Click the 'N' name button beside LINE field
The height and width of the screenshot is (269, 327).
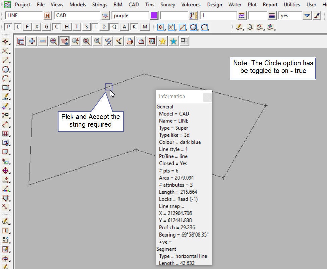(x=48, y=16)
